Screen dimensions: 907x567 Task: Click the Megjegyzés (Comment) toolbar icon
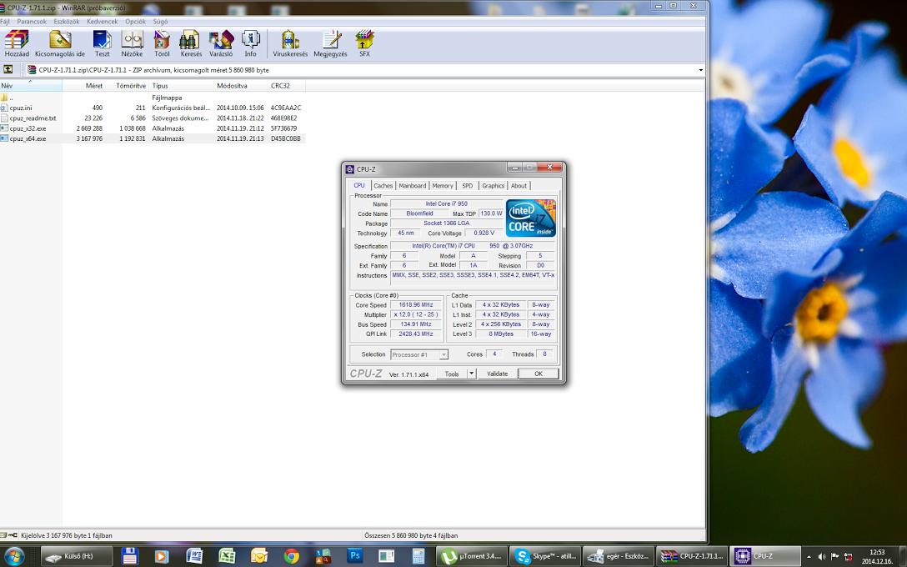click(x=330, y=44)
